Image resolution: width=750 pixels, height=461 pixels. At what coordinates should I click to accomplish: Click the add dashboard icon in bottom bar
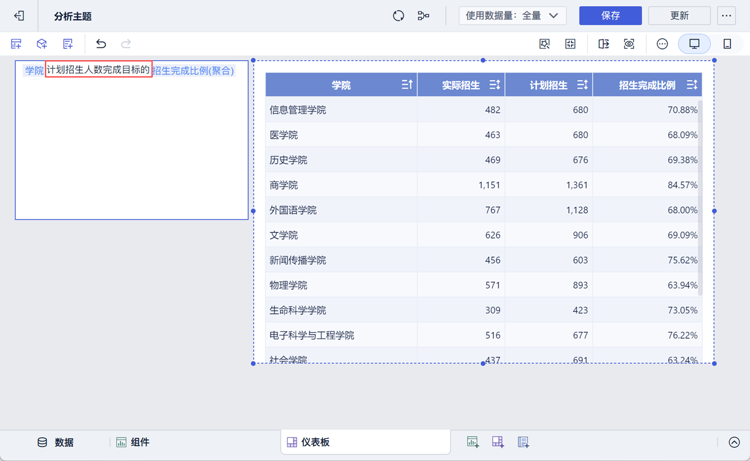(498, 442)
